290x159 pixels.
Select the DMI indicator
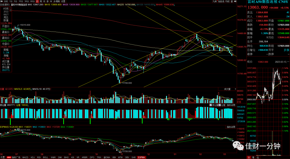tap(60, 157)
